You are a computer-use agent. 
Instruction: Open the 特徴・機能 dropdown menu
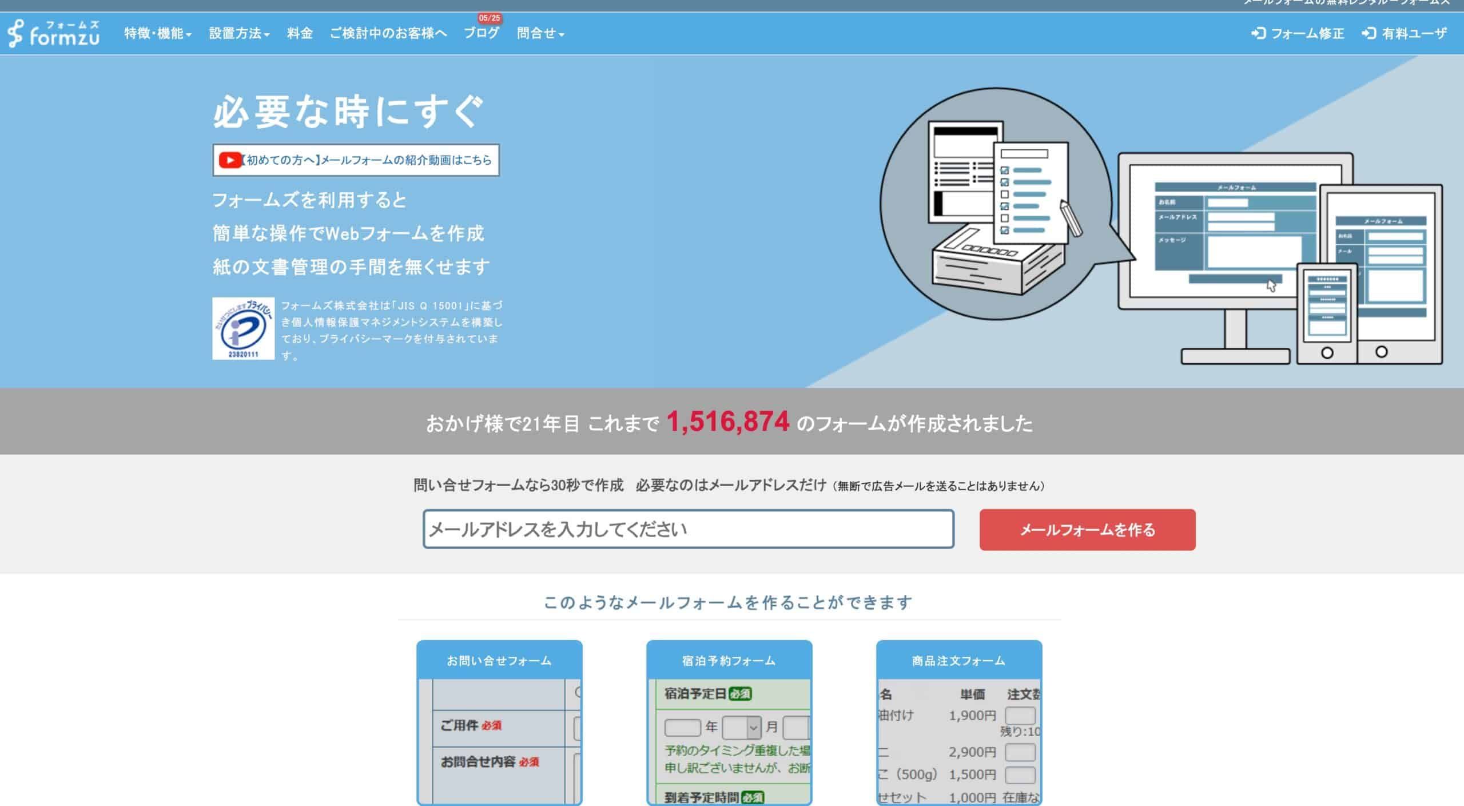point(156,34)
